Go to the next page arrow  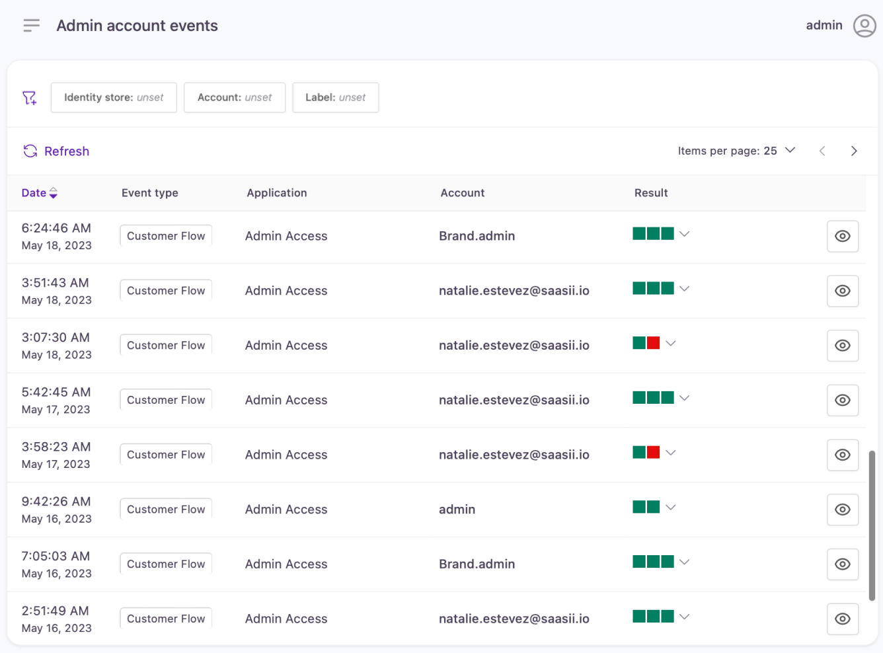point(854,151)
